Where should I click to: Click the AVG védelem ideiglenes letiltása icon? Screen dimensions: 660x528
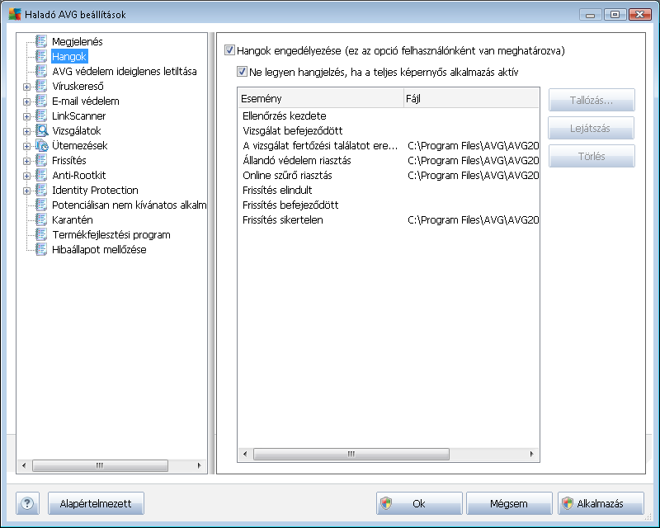coord(41,71)
